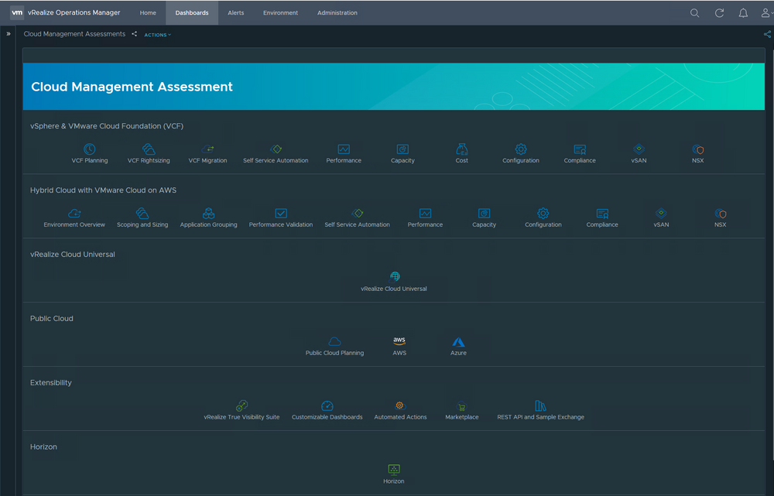
Task: Expand the ACTIONS dropdown
Action: coord(157,35)
